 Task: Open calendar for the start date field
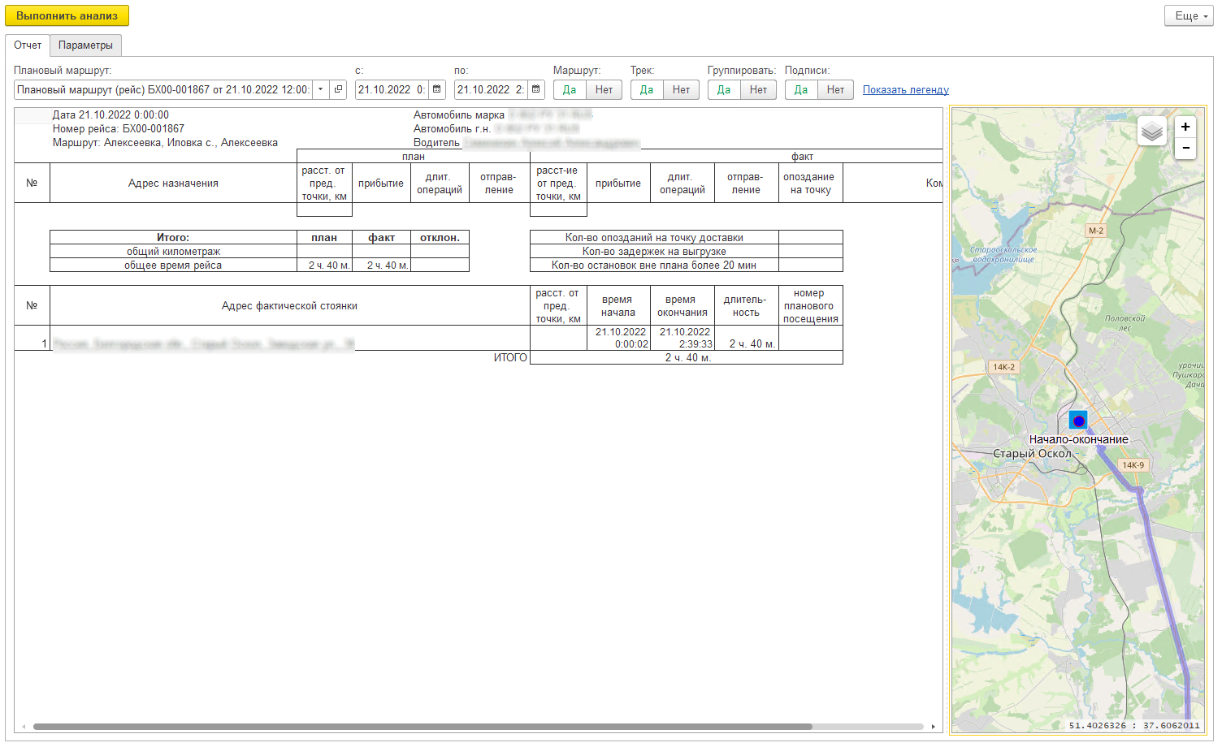click(x=437, y=89)
